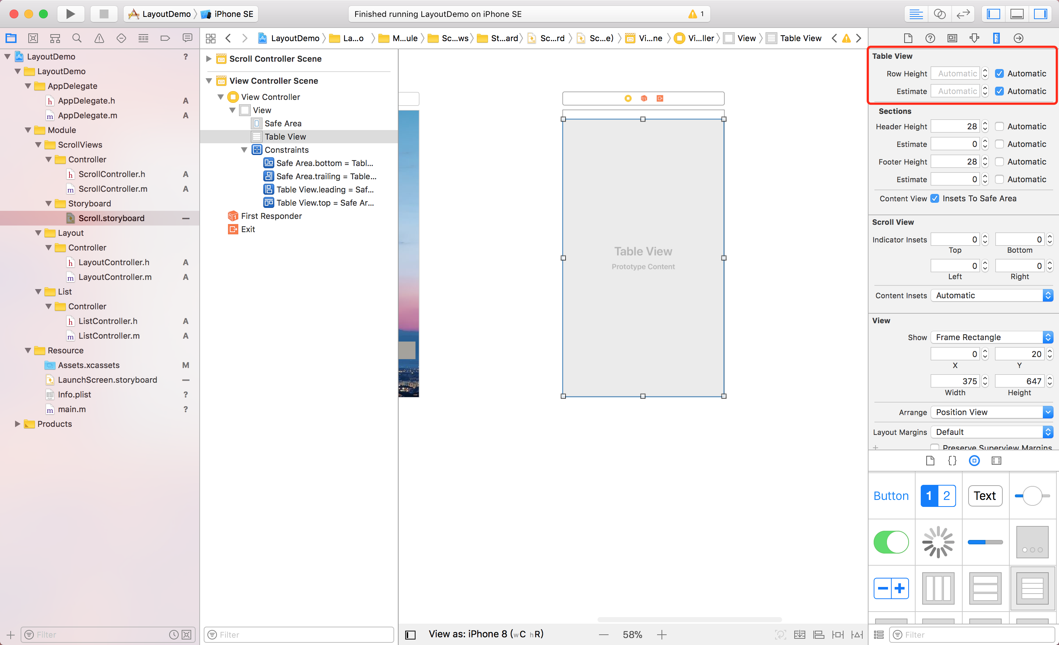Toggle the document outline at canvas bottom
The image size is (1059, 645).
(x=410, y=634)
